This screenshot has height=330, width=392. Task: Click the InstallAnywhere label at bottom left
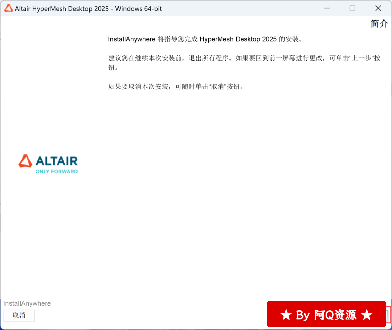(x=27, y=303)
